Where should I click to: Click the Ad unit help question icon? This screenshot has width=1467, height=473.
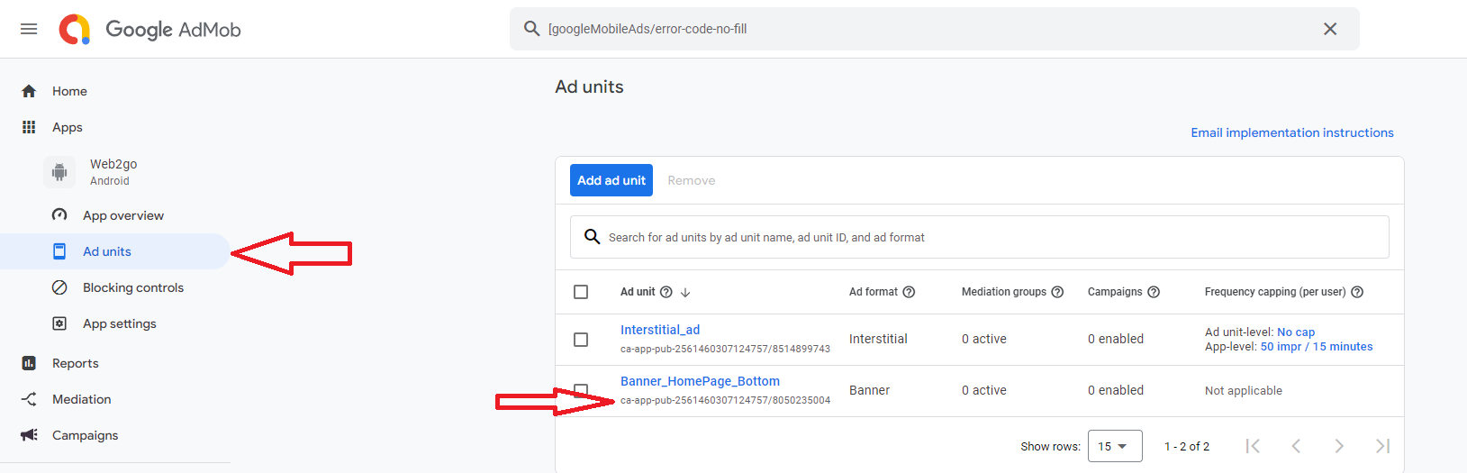[666, 292]
